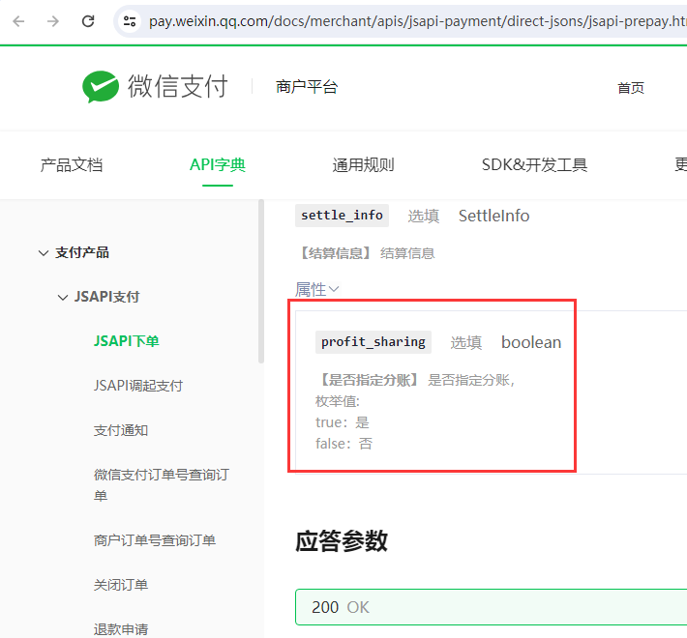
Task: Open site information icon in address bar
Action: click(x=130, y=21)
